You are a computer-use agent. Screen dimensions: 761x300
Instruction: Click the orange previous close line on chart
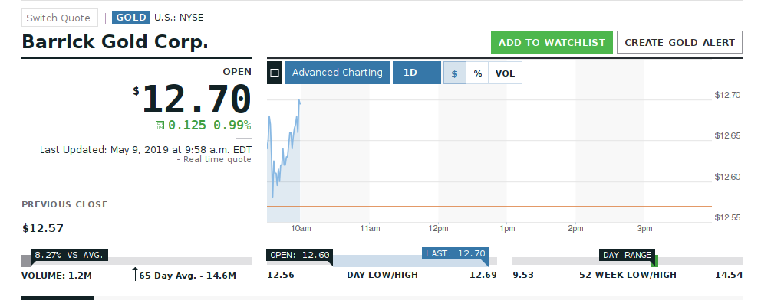[x=489, y=207]
